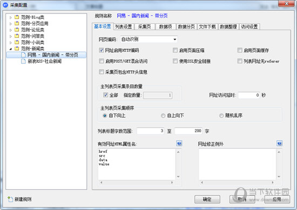This screenshot has height=210, width=297.
Task: Select 网易 - 国内新闻 - 带分页 rule in tree
Action: (x=53, y=55)
